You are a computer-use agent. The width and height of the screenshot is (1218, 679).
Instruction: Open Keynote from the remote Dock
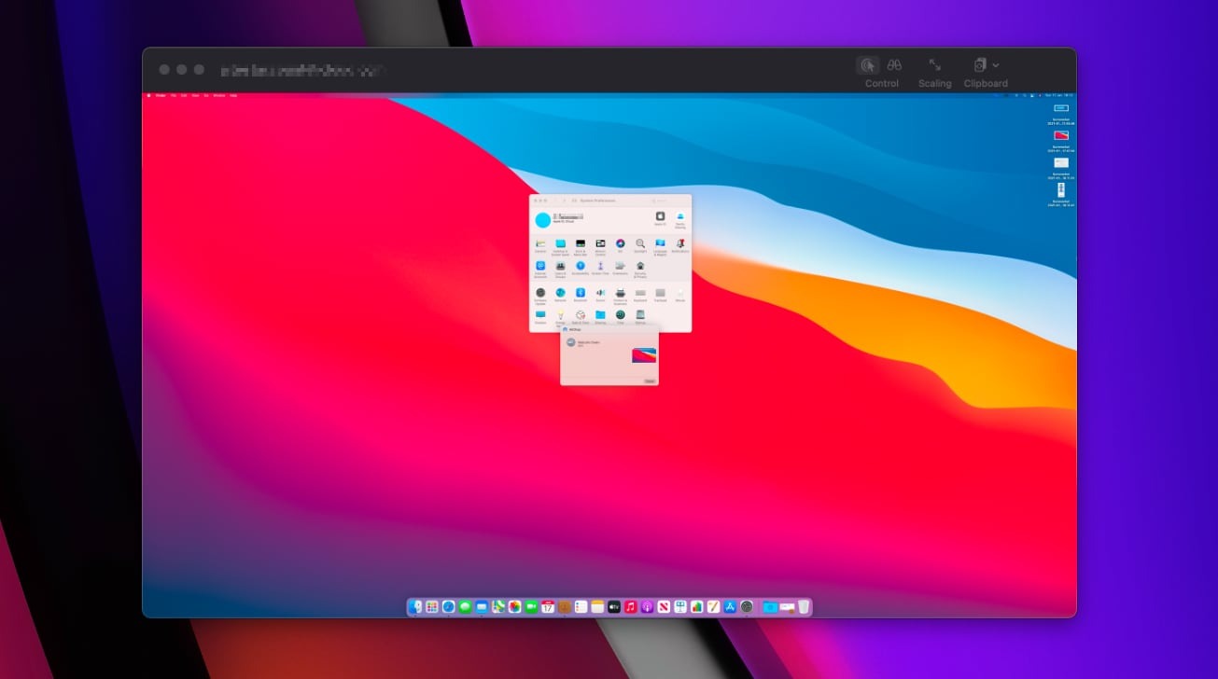coord(680,607)
